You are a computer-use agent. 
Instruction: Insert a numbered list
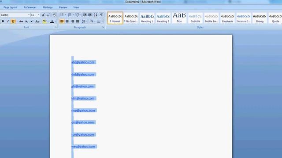[x=70, y=15]
